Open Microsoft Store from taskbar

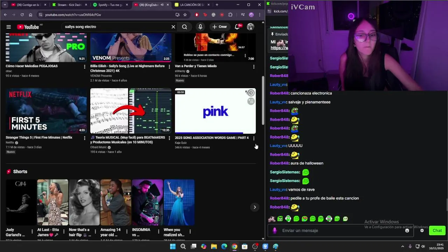pyautogui.click(x=245, y=246)
